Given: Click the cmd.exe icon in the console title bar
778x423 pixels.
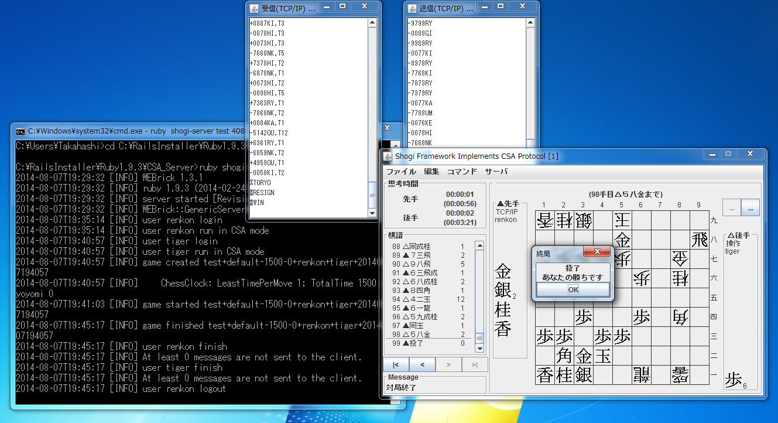Looking at the screenshot, I should 20,131.
